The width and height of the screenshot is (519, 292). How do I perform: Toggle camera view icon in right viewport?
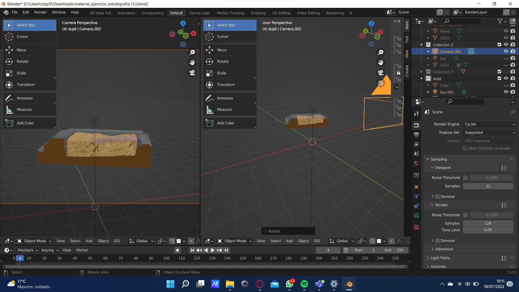[x=381, y=73]
